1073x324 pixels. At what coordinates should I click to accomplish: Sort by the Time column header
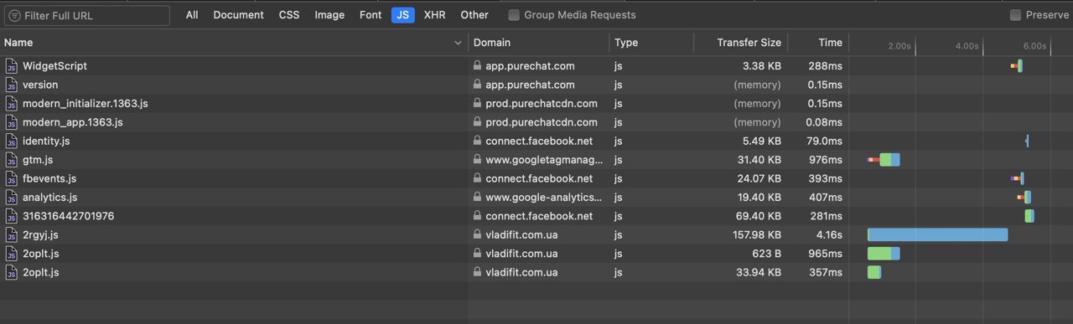pyautogui.click(x=819, y=43)
